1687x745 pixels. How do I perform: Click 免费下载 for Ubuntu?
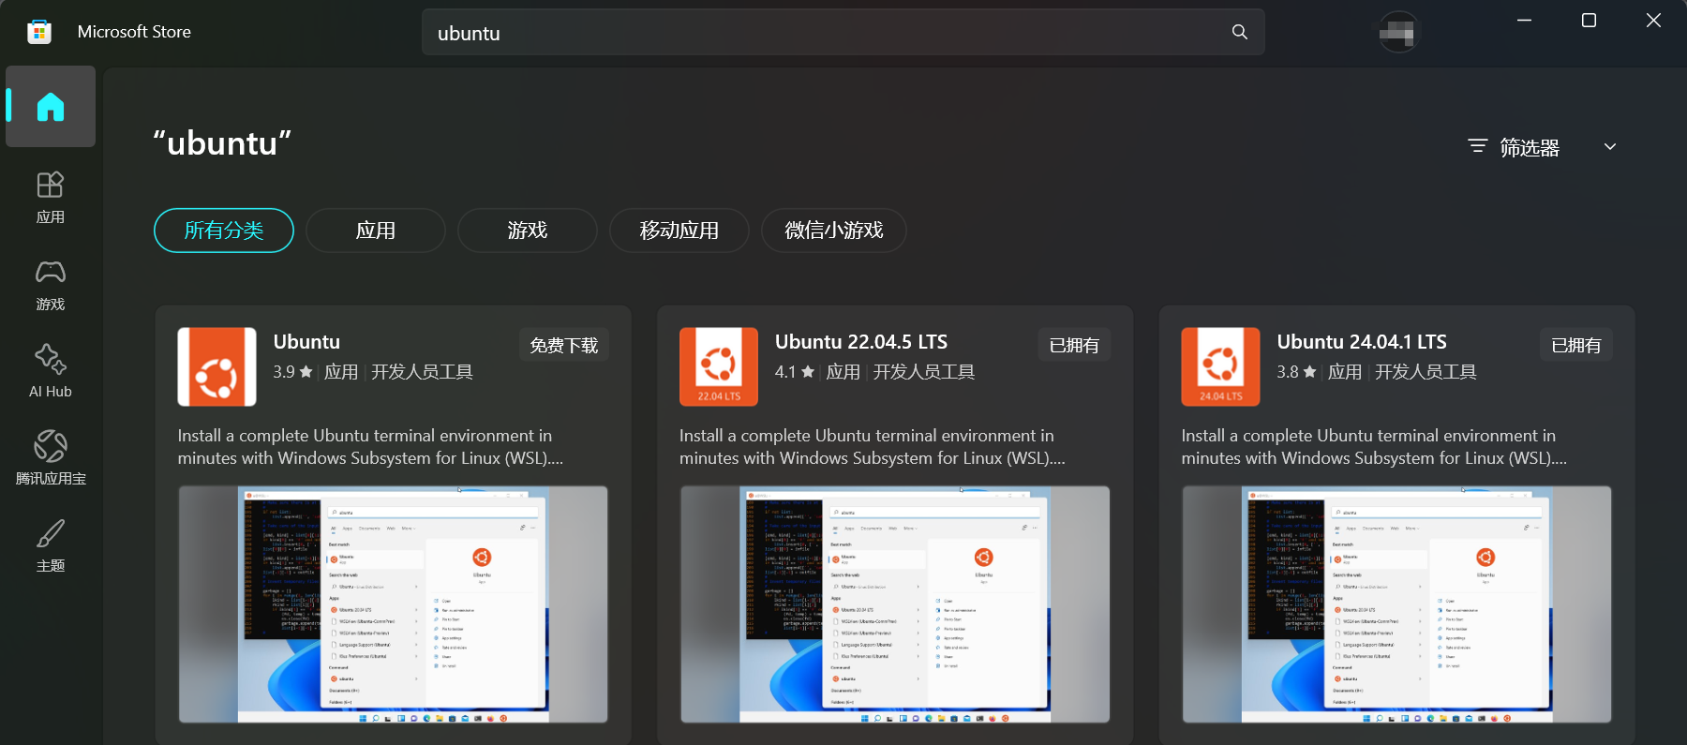pyautogui.click(x=564, y=345)
